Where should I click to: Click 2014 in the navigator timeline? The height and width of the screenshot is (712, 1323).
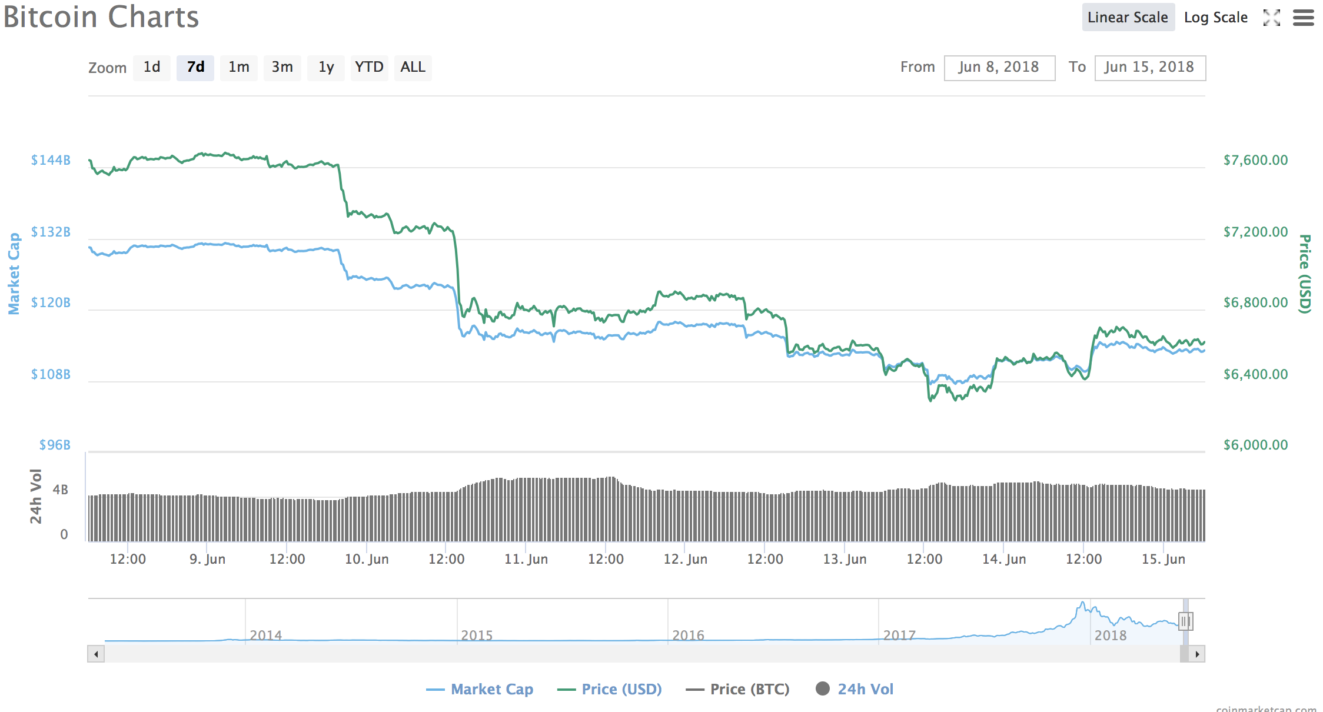[x=265, y=636]
